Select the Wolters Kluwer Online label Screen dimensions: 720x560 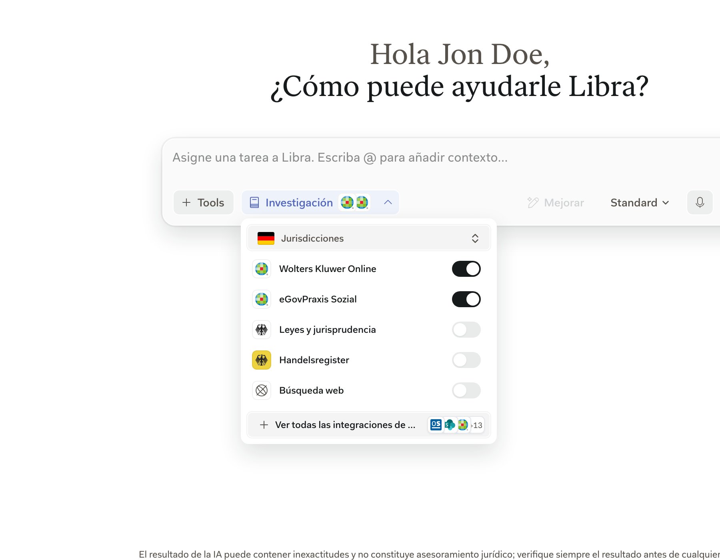[x=328, y=269]
